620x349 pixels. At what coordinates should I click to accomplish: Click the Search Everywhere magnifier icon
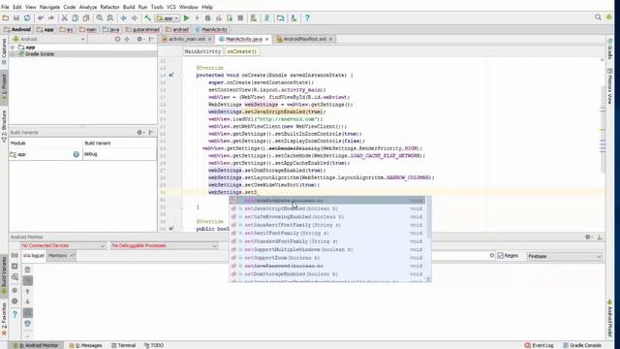click(x=598, y=17)
